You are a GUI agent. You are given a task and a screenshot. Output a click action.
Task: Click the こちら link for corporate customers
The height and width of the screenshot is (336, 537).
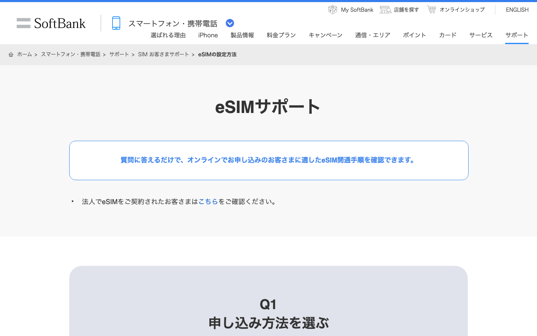pos(208,202)
